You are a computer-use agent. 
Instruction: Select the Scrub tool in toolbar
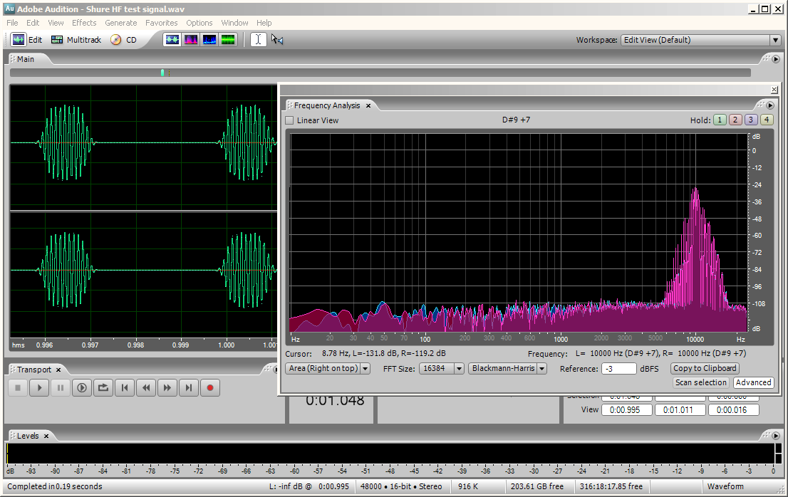click(277, 40)
